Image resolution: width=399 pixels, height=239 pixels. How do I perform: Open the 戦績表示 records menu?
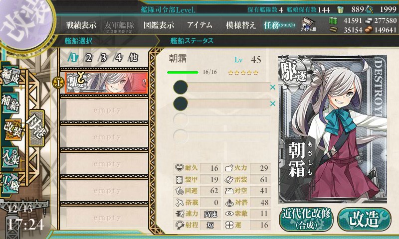click(81, 25)
